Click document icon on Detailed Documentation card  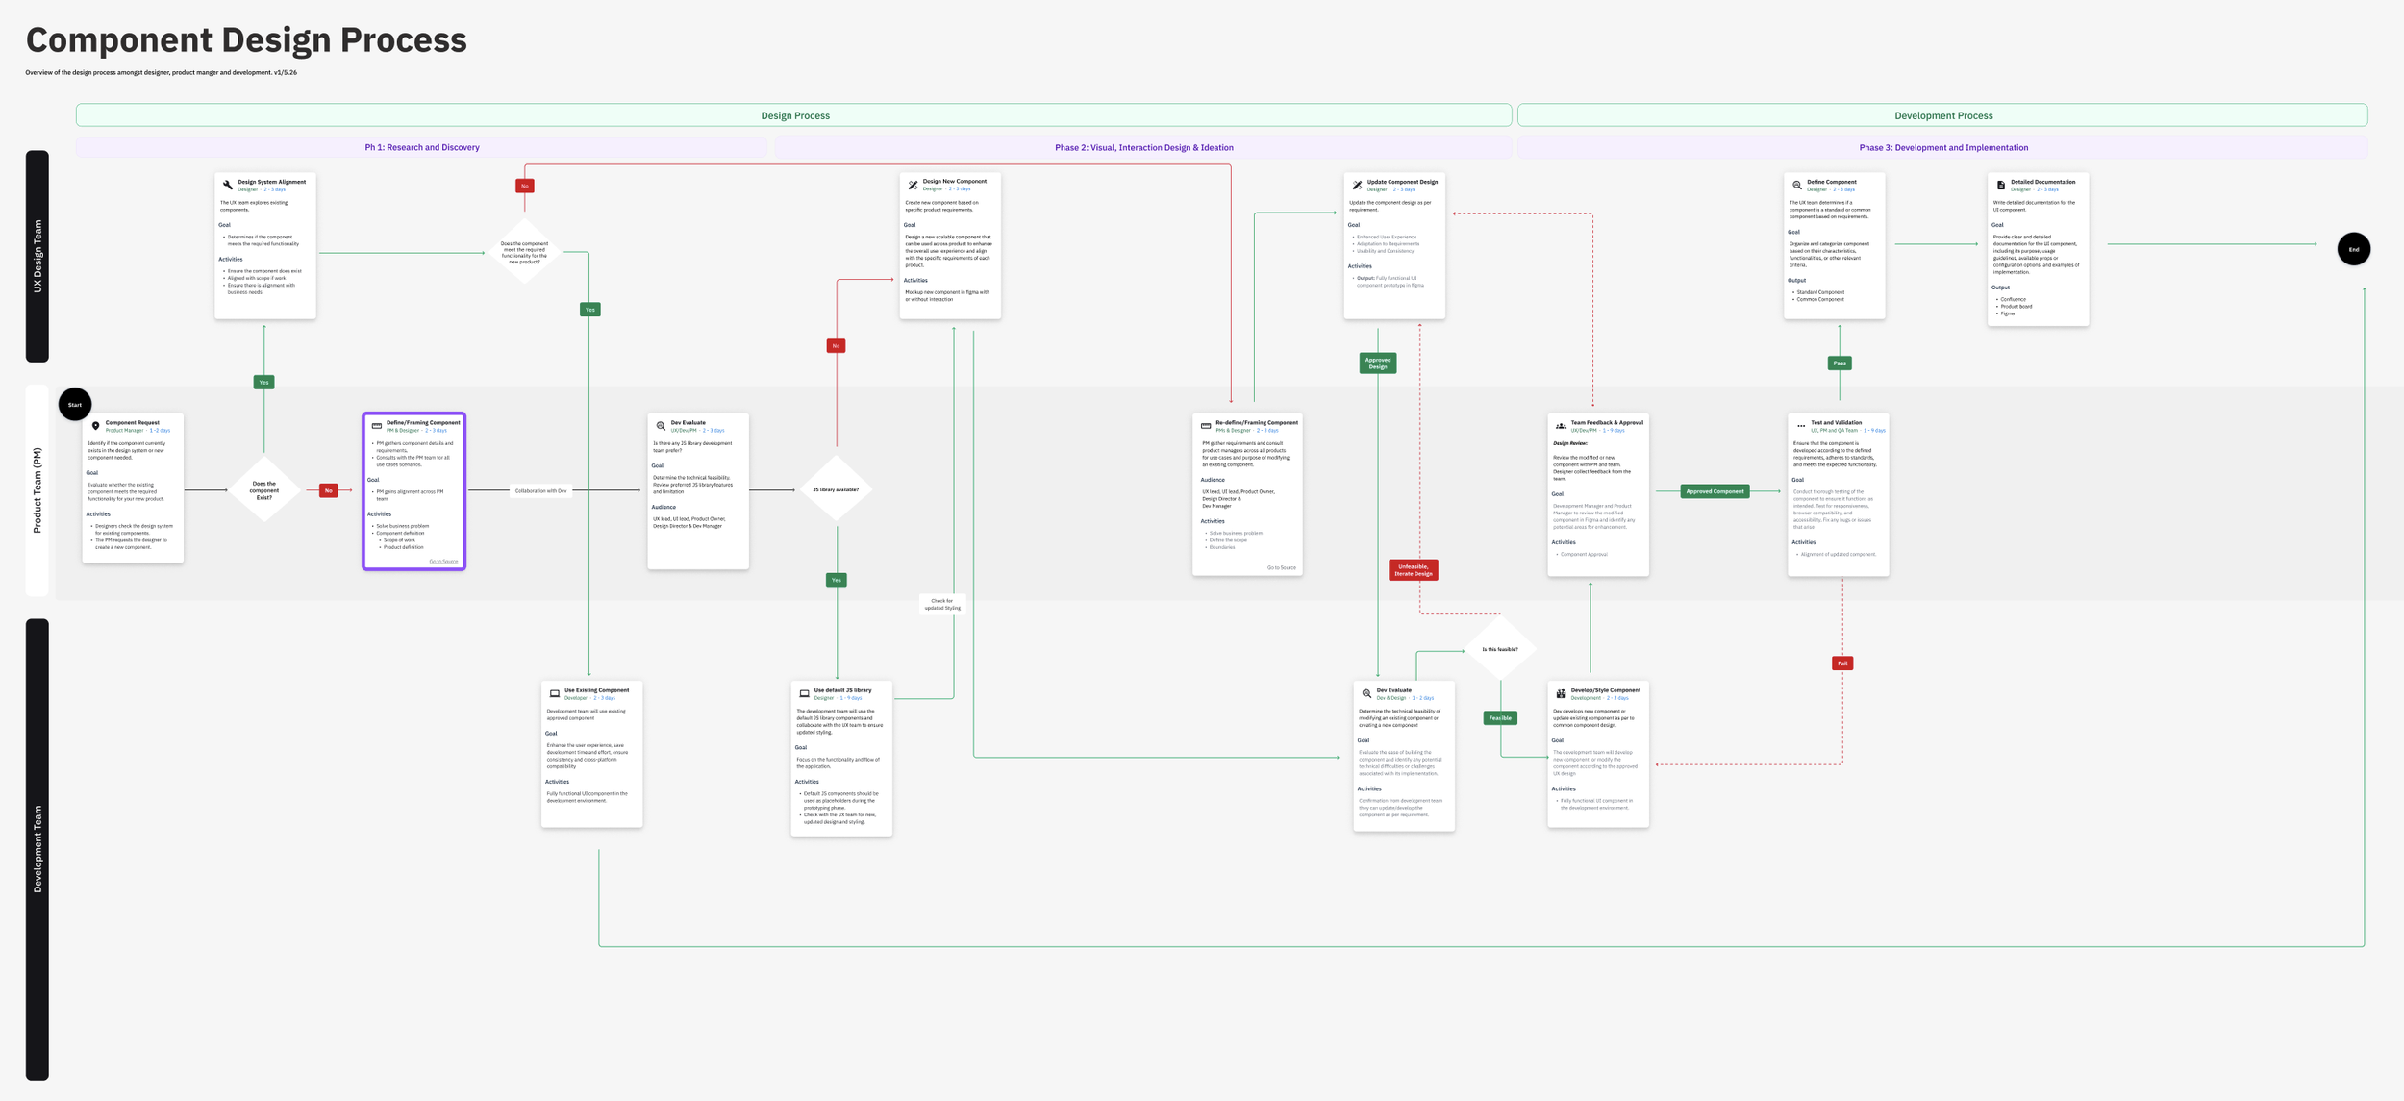pyautogui.click(x=2001, y=185)
